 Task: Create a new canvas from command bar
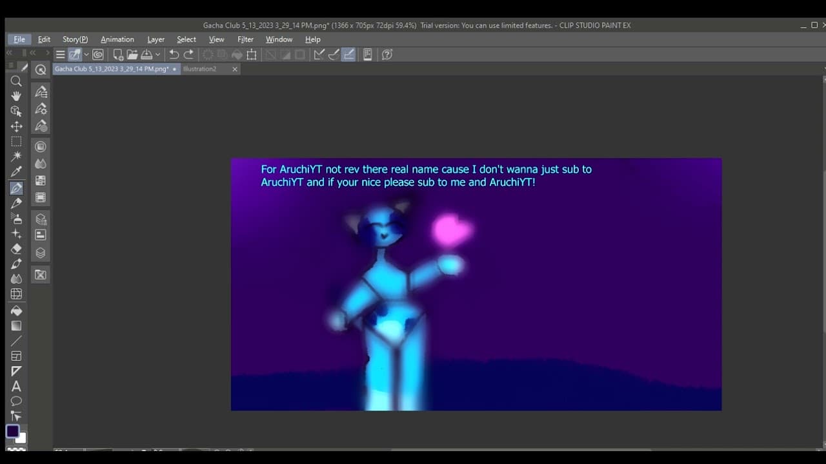point(118,55)
